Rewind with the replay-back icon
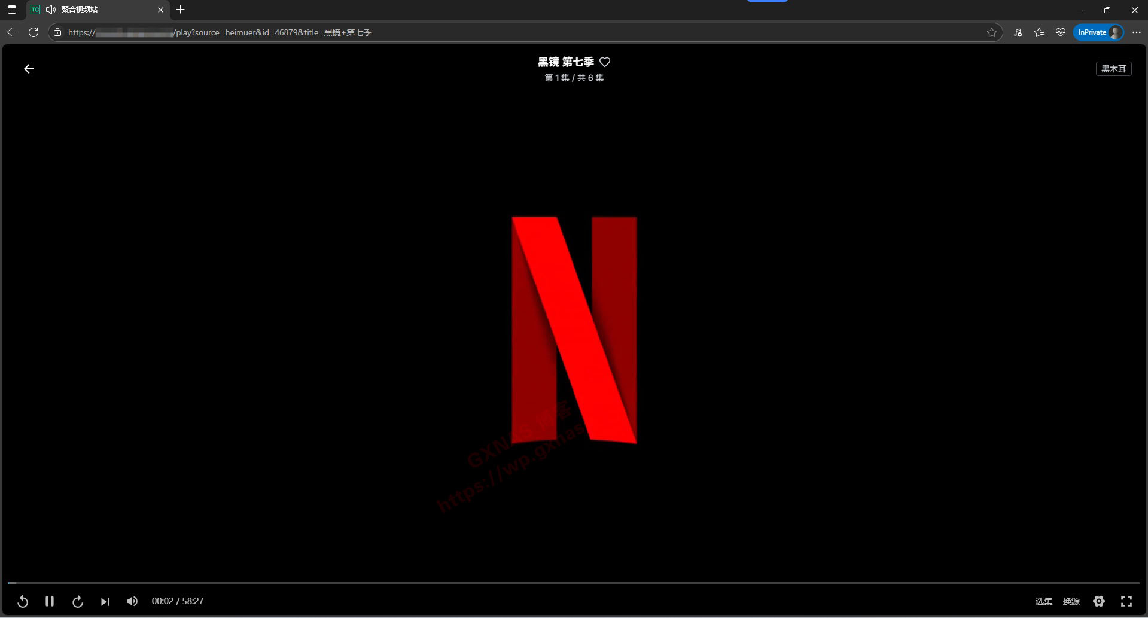Screen dimensions: 1148x618 click(x=23, y=601)
